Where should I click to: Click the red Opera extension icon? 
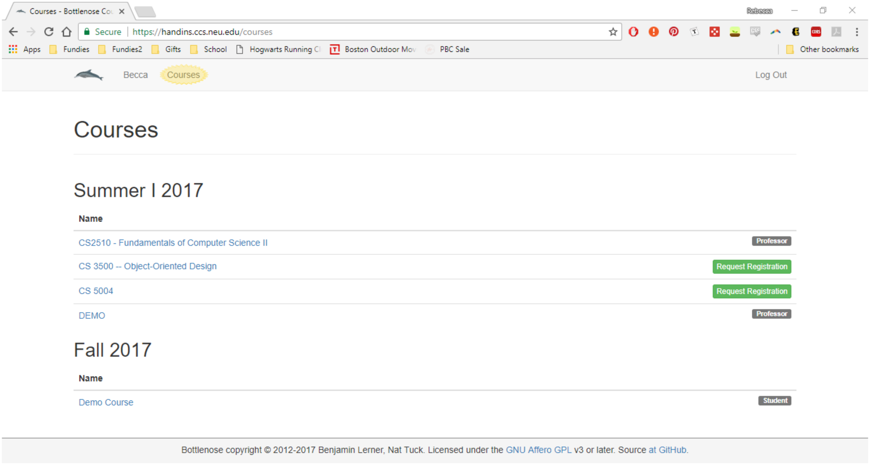click(x=633, y=32)
